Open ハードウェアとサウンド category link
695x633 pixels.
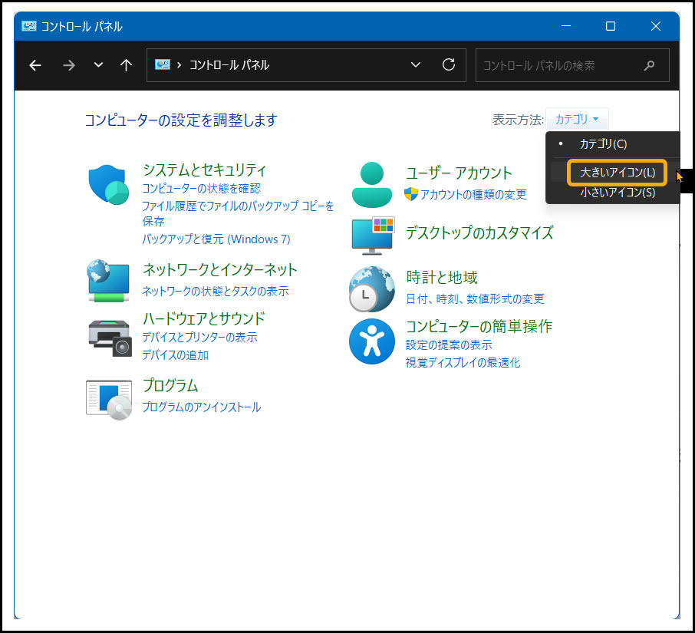click(x=203, y=318)
